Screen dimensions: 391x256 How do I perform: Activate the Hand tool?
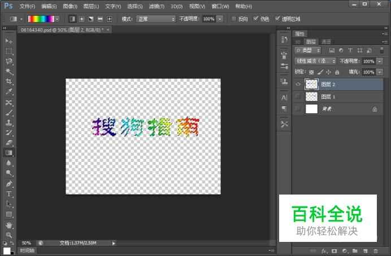8,224
